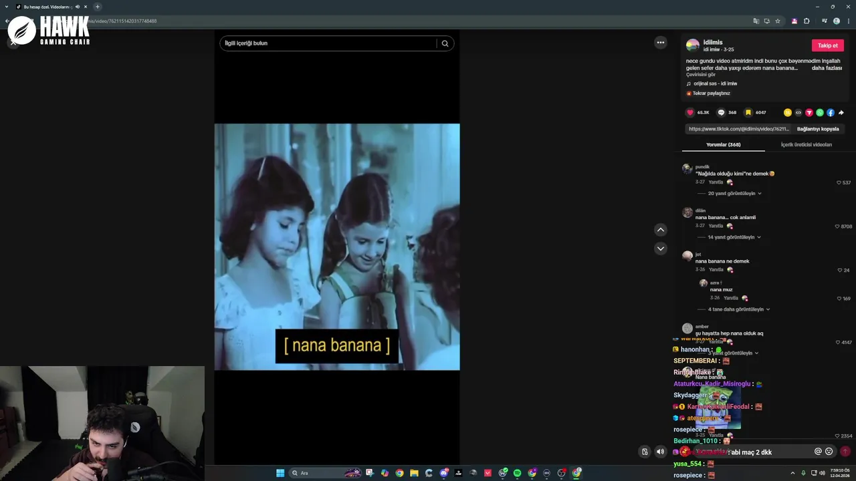
Task: Expand the caption with 'daha fazlası'
Action: [827, 68]
